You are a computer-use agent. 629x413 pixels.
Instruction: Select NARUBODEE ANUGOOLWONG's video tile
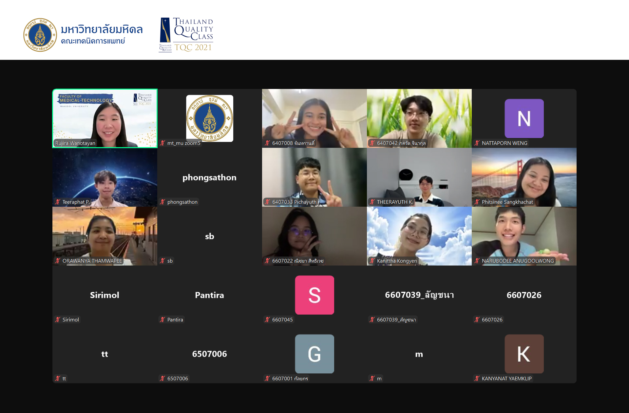[524, 236]
